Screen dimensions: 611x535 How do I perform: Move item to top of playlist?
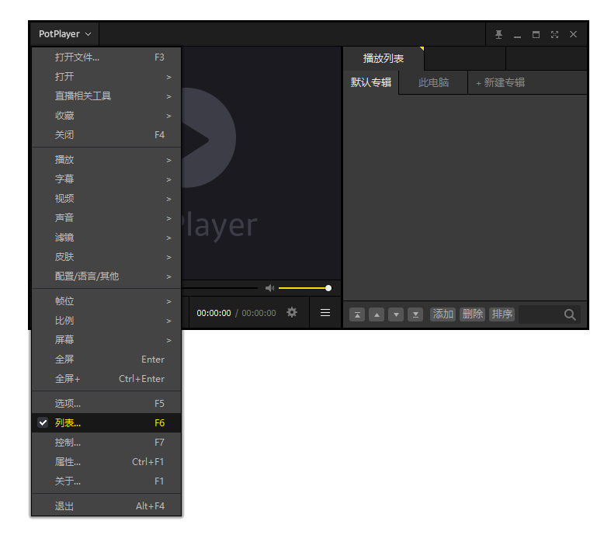(x=357, y=314)
